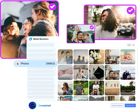138x110 pixels.
Task: Click the colorful Photos app icon
Action: (18, 64)
